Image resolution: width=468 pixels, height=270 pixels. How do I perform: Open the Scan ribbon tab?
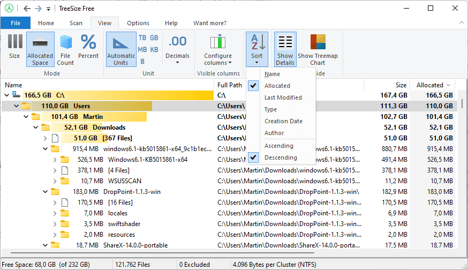point(76,23)
